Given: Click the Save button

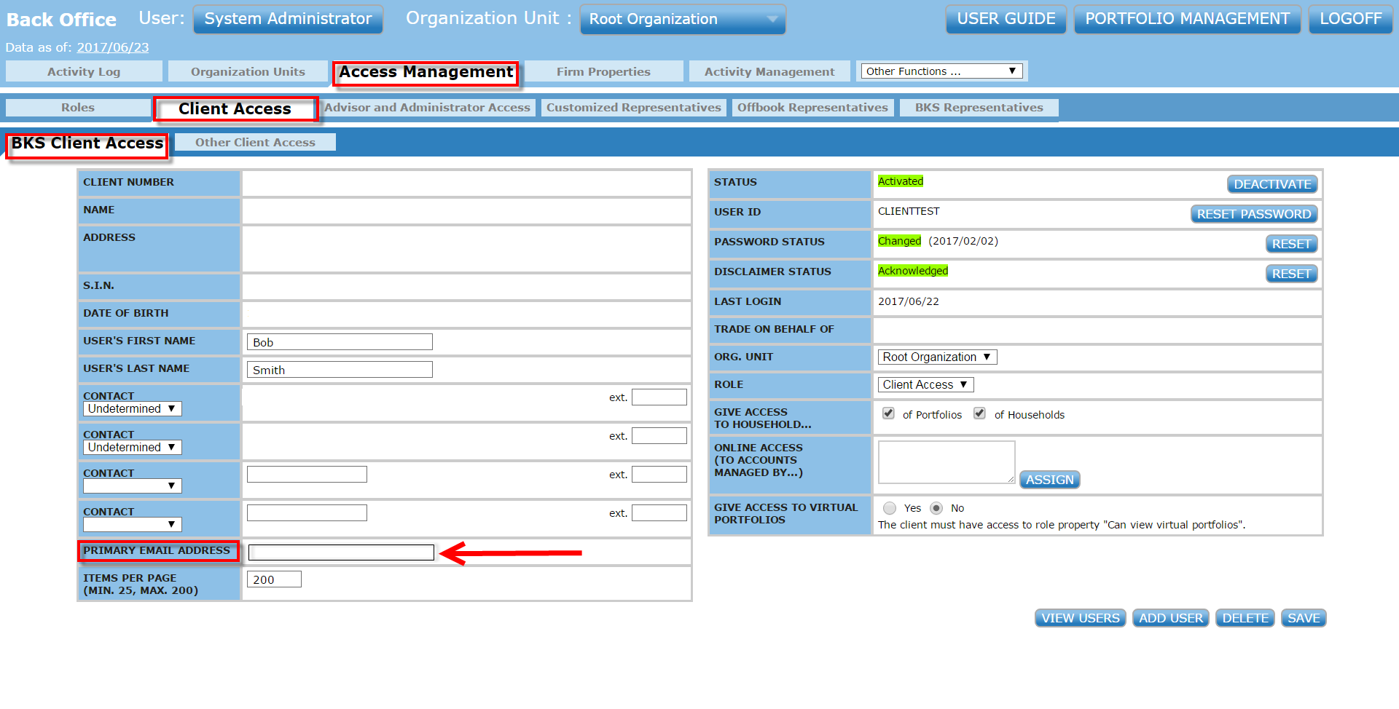Looking at the screenshot, I should 1303,618.
